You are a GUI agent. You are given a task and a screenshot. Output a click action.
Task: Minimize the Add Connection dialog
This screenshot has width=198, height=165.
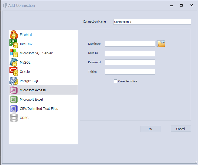coord(171,6)
